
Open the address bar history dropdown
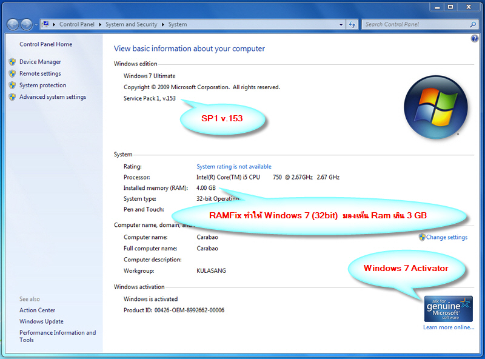(341, 24)
